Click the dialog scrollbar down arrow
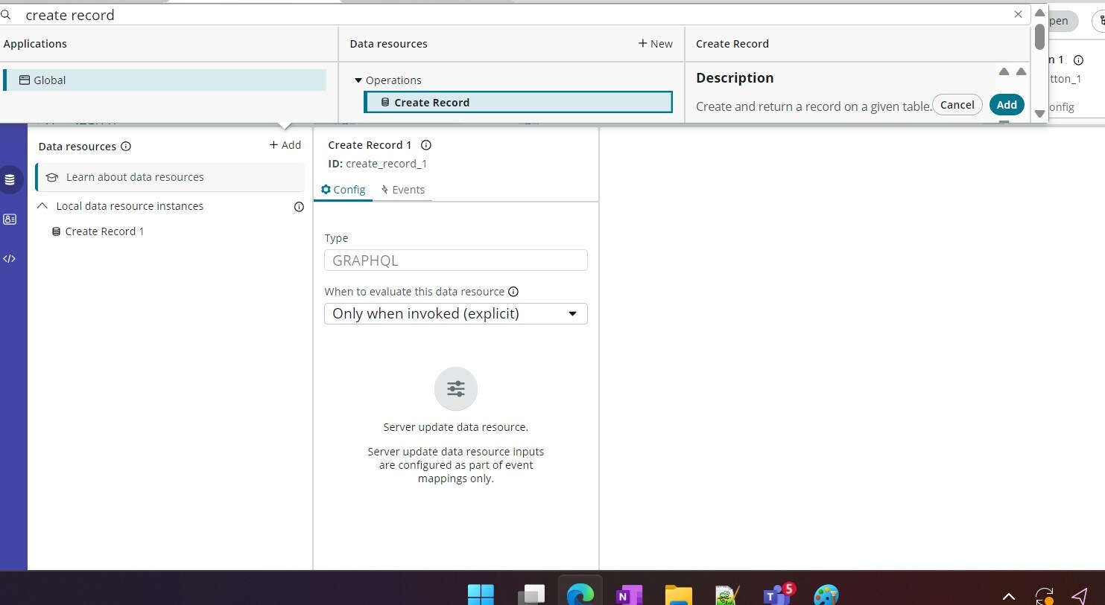The width and height of the screenshot is (1105, 605). tap(1039, 114)
